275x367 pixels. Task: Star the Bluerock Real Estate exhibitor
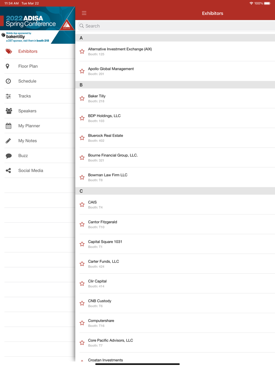tap(82, 138)
